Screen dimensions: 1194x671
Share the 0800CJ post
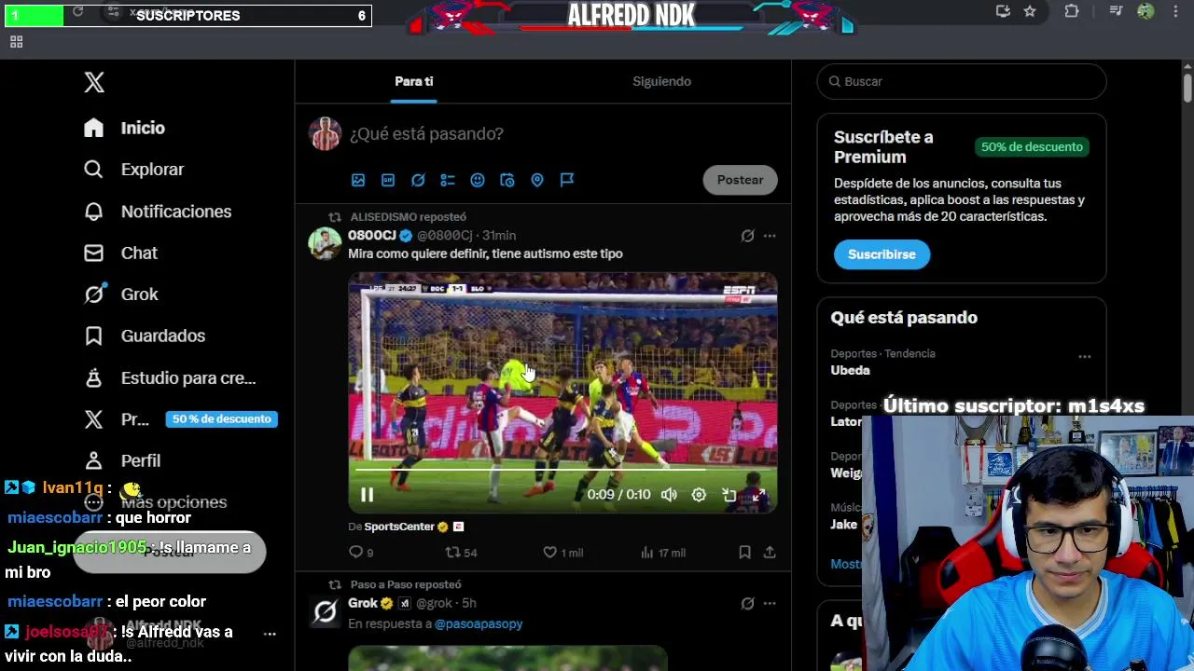pos(770,553)
